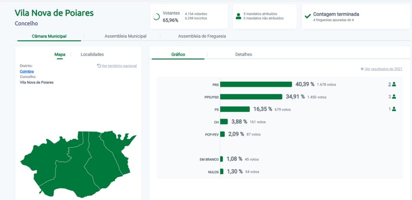Screen dimensions: 412x200
Task: Click the voter turnout circle icon
Action: [x=157, y=17]
